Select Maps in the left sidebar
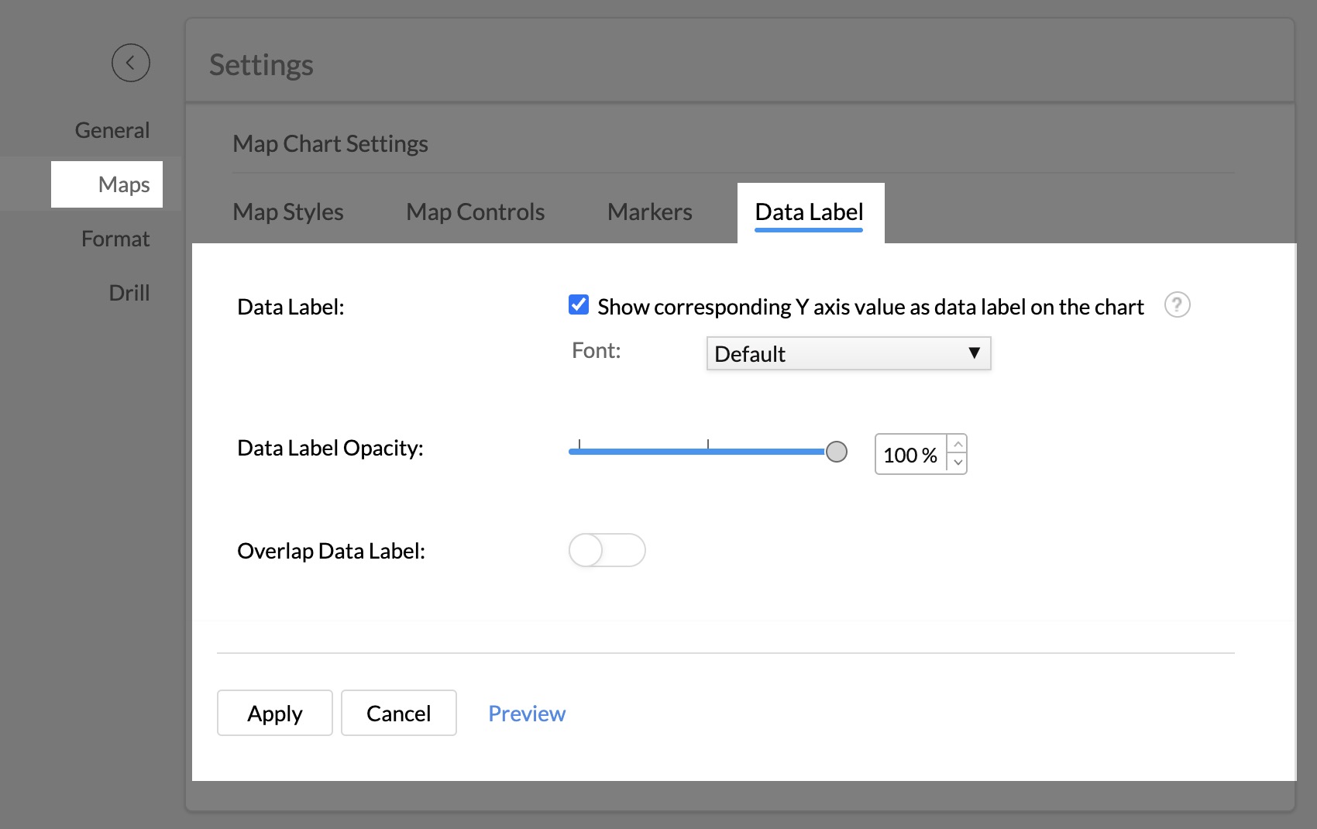Viewport: 1317px width, 829px height. click(123, 184)
